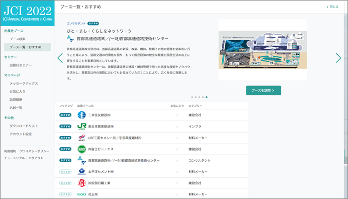Click the 富士ピー・エス green logo
The height and width of the screenshot is (199, 348).
pos(81,149)
